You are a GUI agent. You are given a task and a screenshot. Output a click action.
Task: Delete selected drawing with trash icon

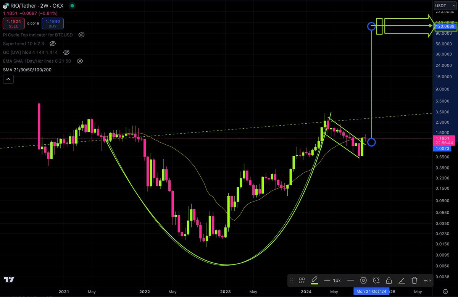(x=414, y=281)
